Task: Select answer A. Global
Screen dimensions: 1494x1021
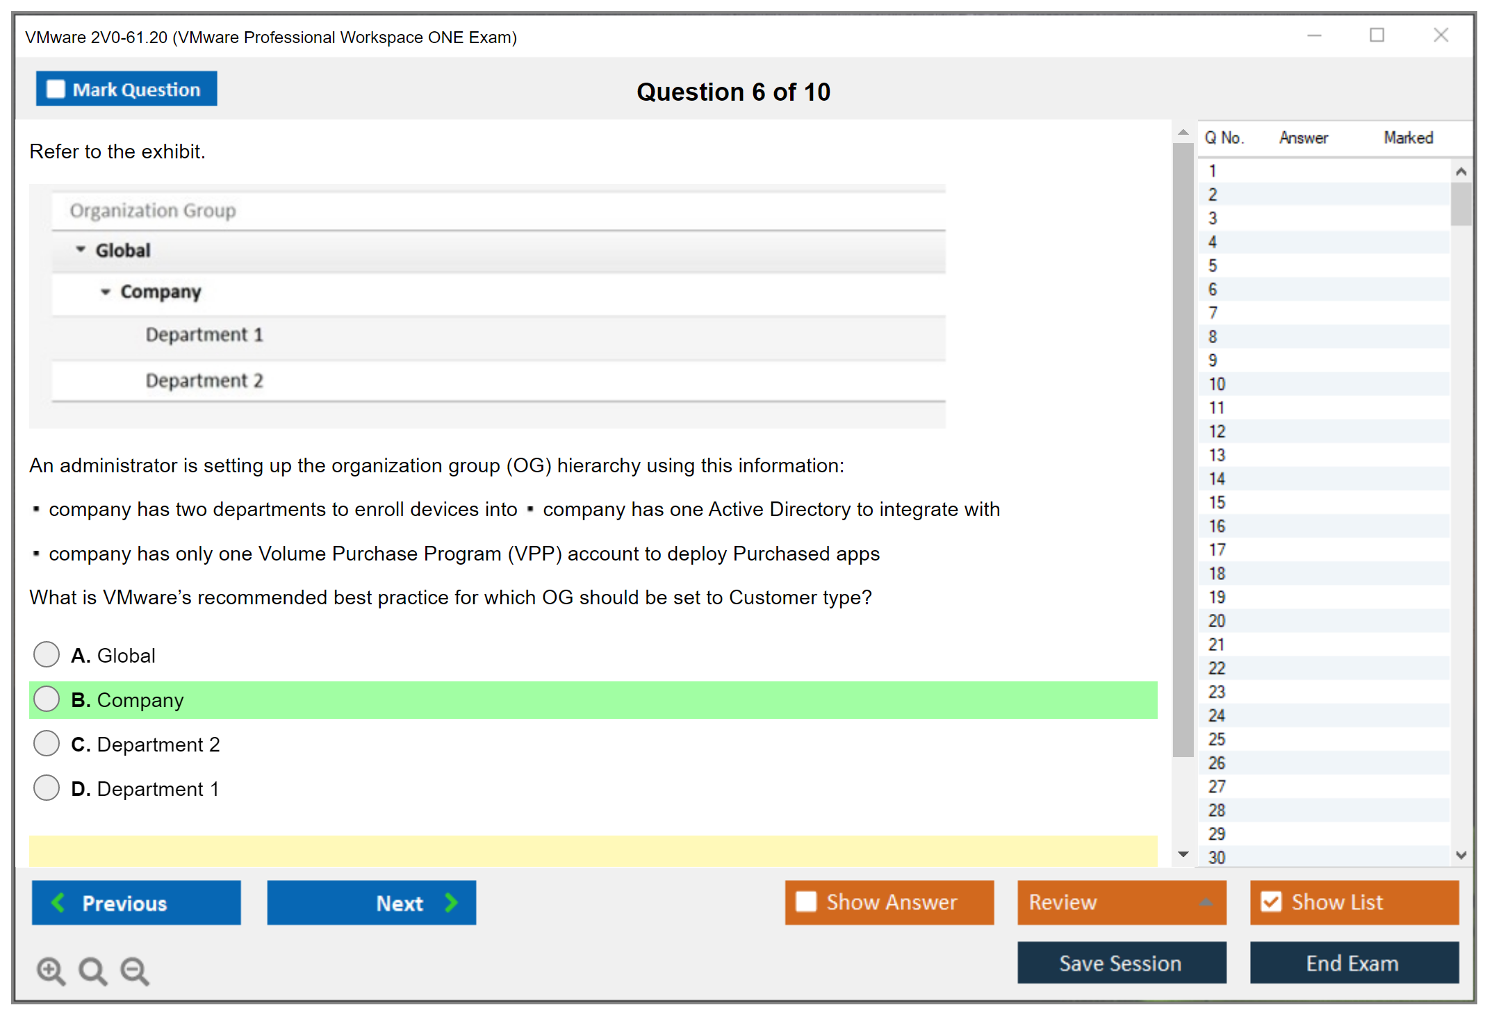Action: (x=47, y=654)
